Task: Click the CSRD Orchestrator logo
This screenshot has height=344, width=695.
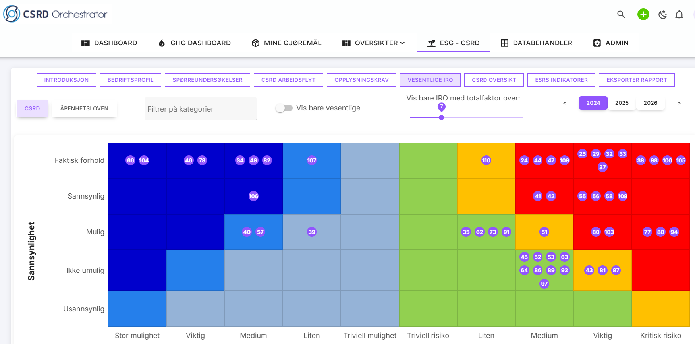Action: 55,14
